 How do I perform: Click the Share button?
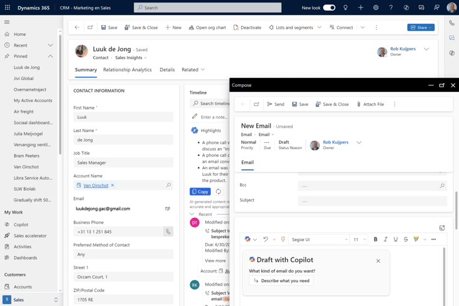421,27
